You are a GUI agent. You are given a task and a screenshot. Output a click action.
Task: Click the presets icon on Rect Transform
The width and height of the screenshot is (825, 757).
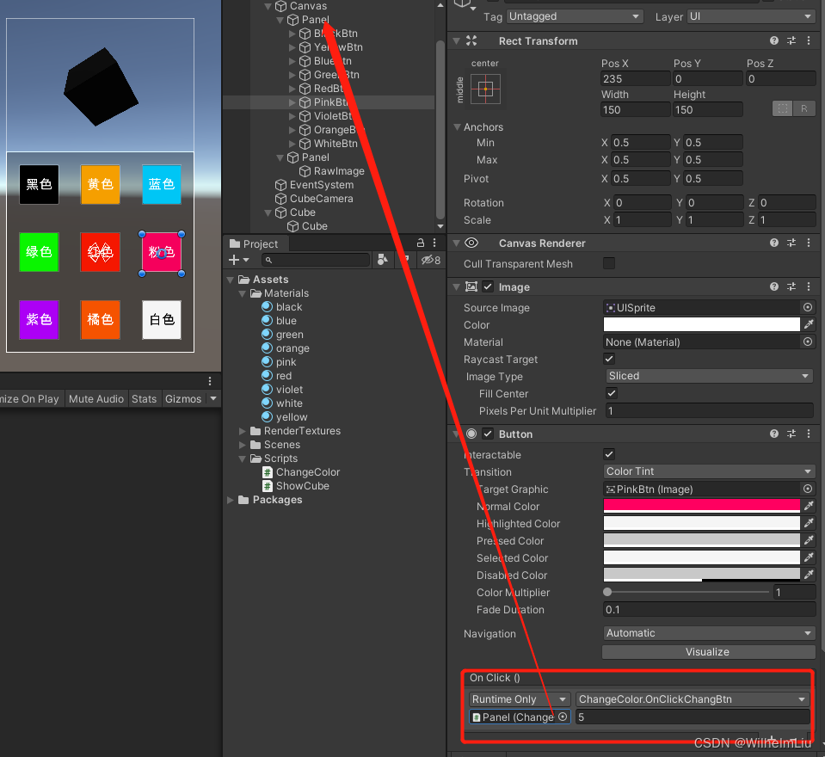click(x=791, y=40)
